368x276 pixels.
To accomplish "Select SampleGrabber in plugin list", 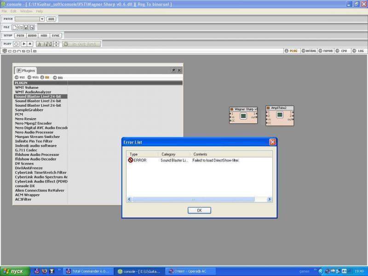I will 29,110.
